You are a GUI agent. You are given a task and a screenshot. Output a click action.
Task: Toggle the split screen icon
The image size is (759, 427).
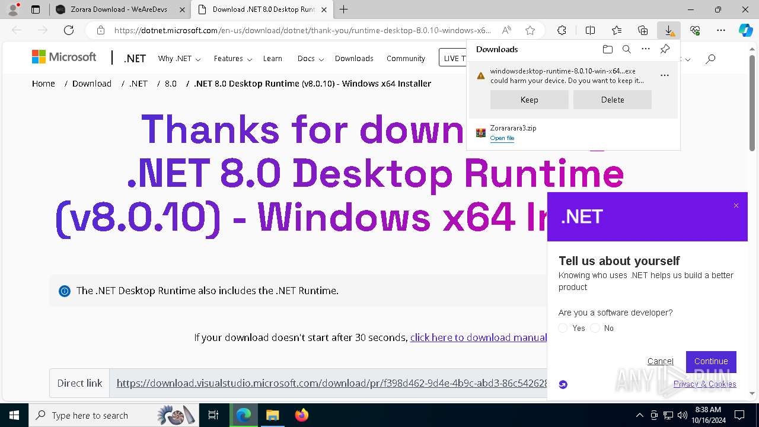[x=590, y=30]
